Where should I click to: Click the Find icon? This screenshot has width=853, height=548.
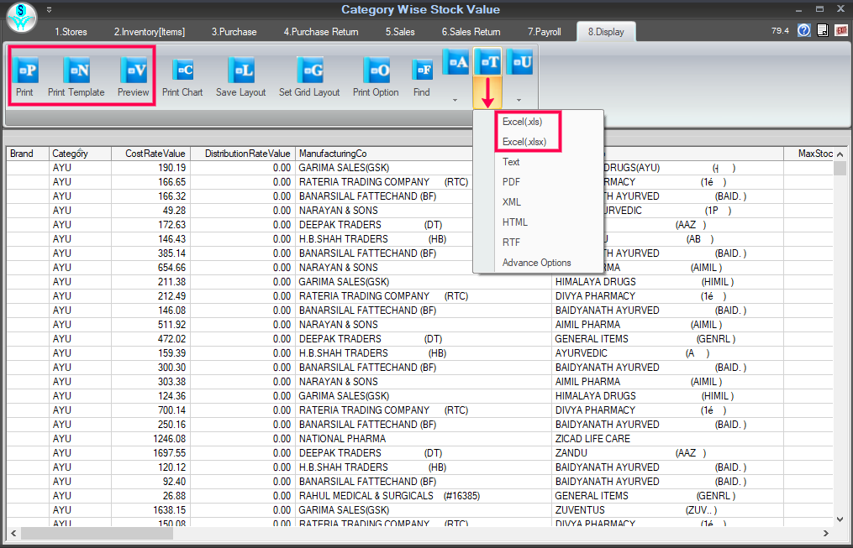pos(422,70)
